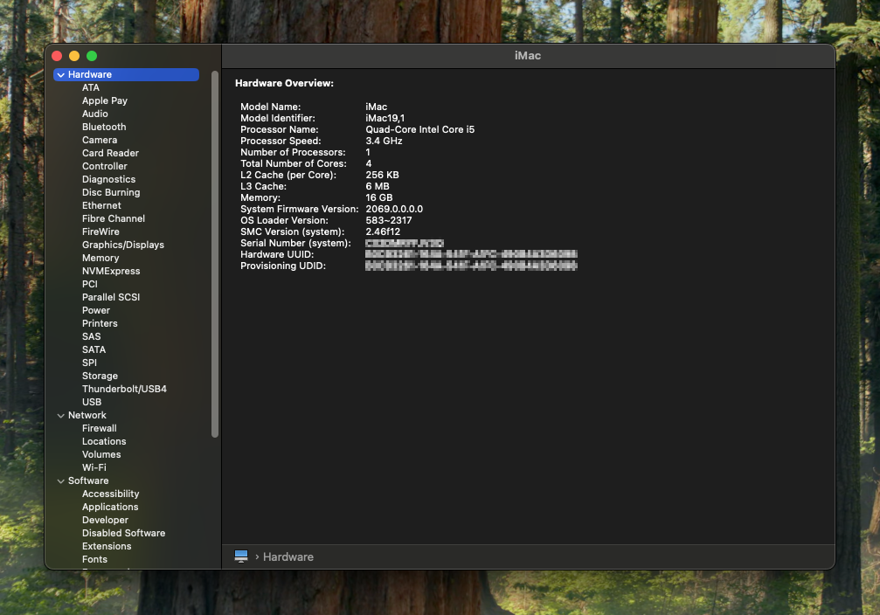Select Fonts in the sidebar
The height and width of the screenshot is (615, 880).
(x=94, y=559)
